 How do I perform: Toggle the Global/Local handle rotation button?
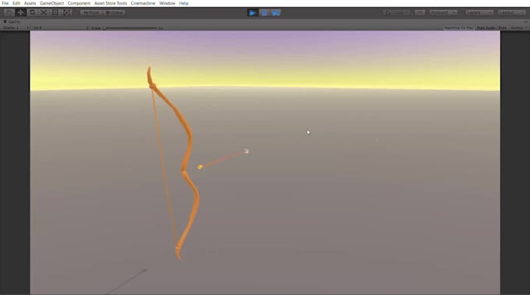click(x=114, y=12)
